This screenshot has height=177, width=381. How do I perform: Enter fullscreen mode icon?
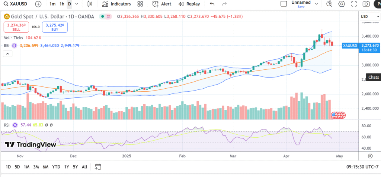pyautogui.click(x=354, y=4)
